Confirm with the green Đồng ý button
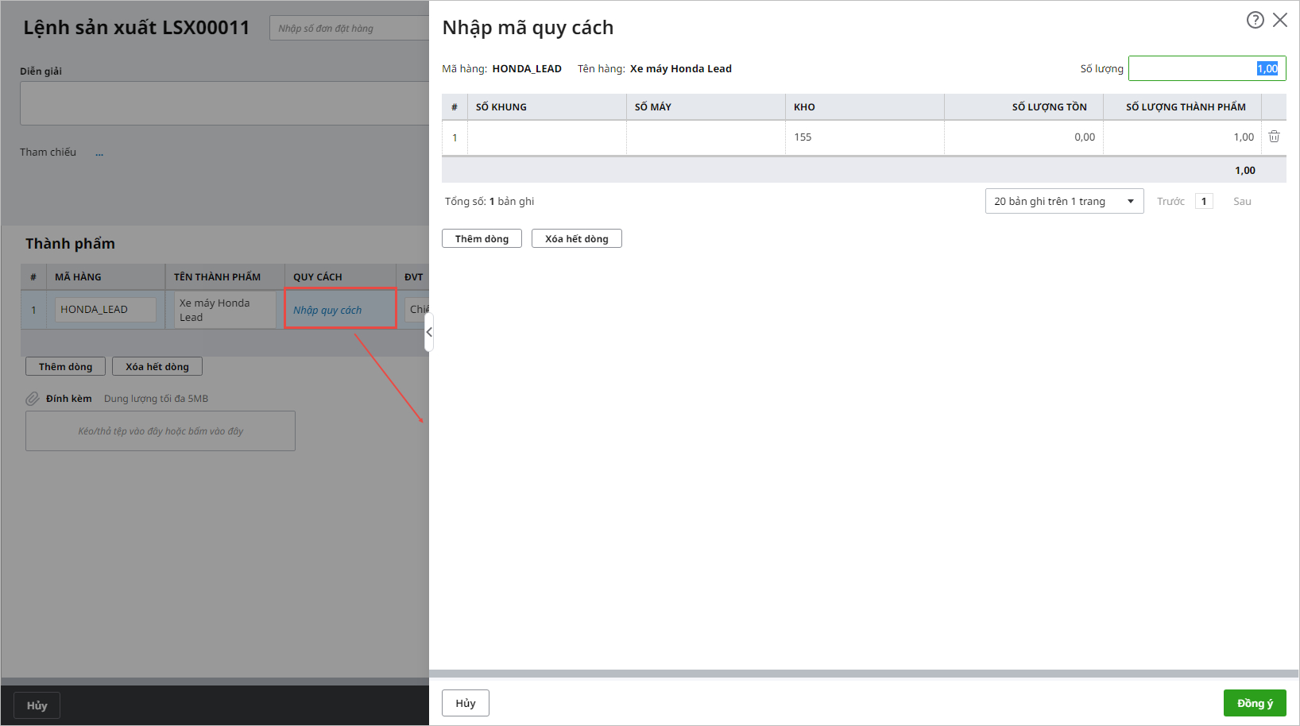This screenshot has width=1300, height=726. point(1254,703)
